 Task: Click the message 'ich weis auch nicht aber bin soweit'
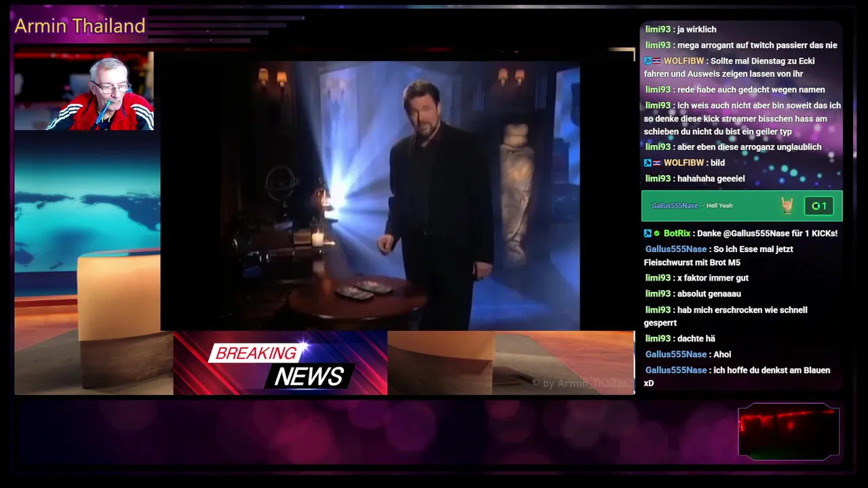click(x=742, y=119)
